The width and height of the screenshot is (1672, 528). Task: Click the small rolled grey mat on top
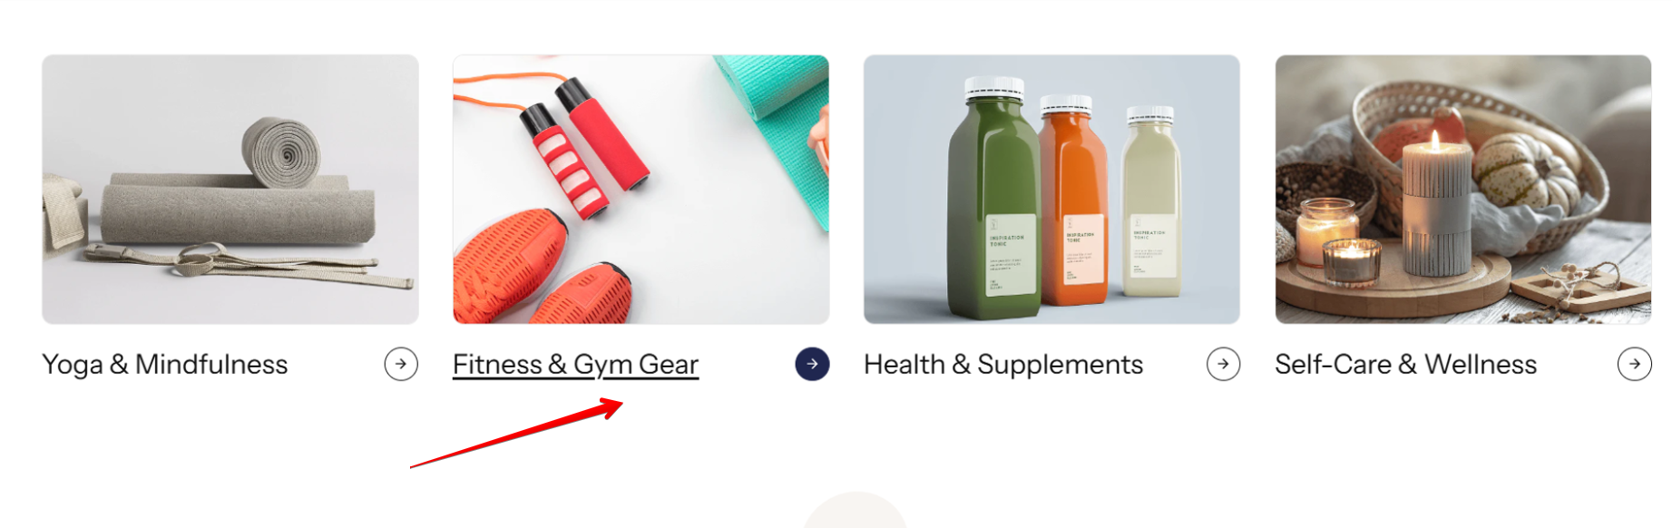coord(282,152)
